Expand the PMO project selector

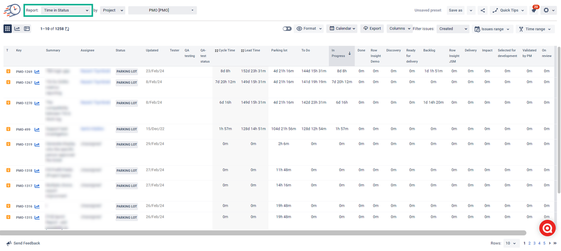tap(162, 10)
